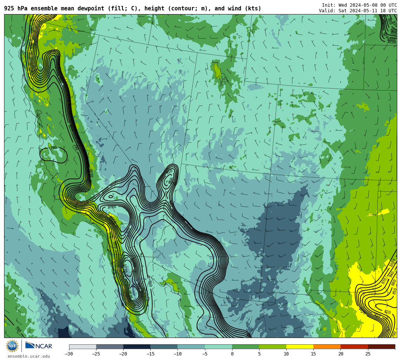Click the NSF logo
Screen dimensions: 401x361
12,346
